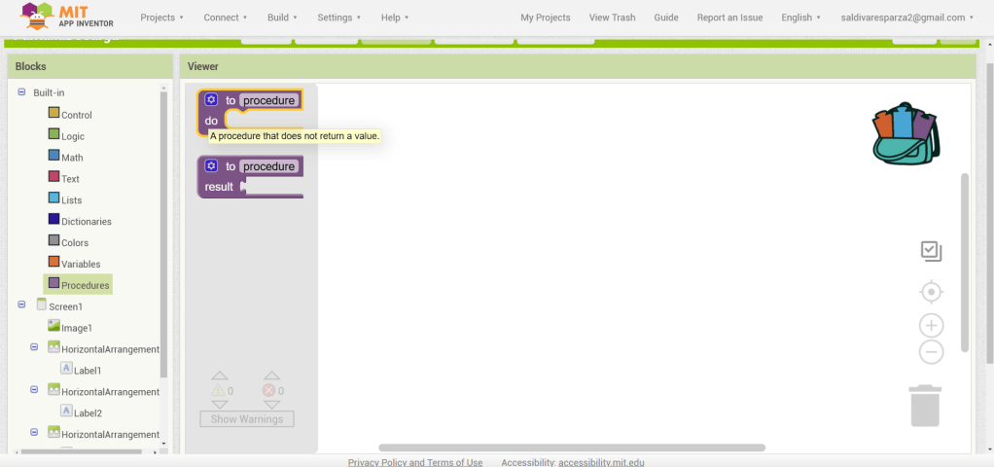Screen dimensions: 994x467
Task: Click the Show Warnings button
Action: [x=247, y=419]
